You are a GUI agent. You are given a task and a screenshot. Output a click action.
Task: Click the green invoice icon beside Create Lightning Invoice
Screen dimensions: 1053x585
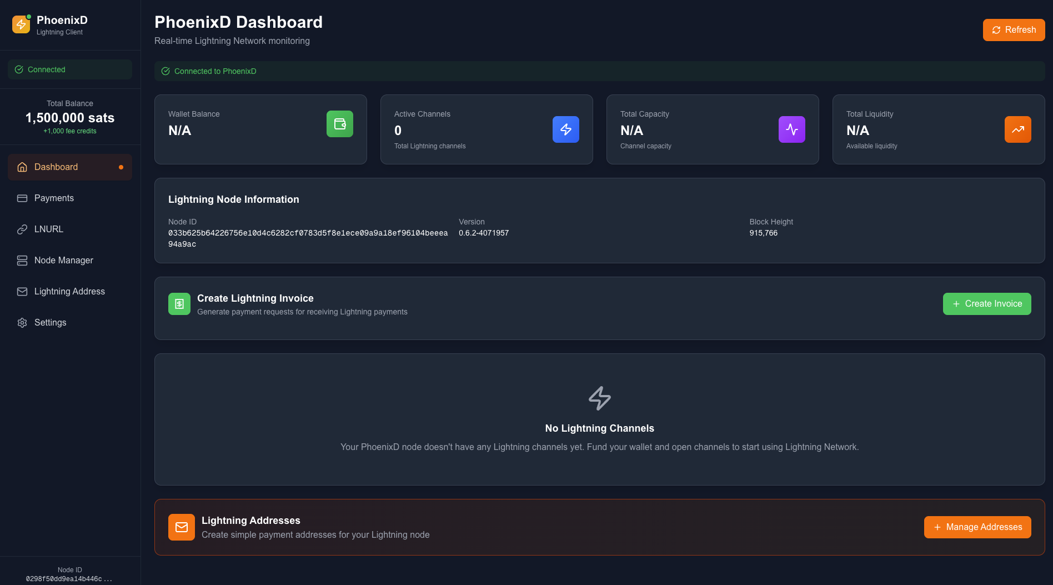tap(179, 304)
